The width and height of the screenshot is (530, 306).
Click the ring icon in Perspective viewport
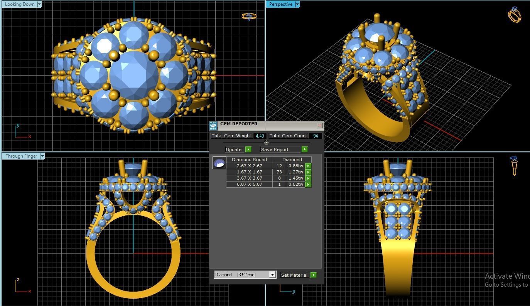tap(515, 15)
